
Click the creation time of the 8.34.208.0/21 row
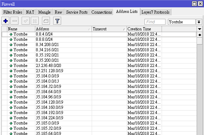(144, 45)
